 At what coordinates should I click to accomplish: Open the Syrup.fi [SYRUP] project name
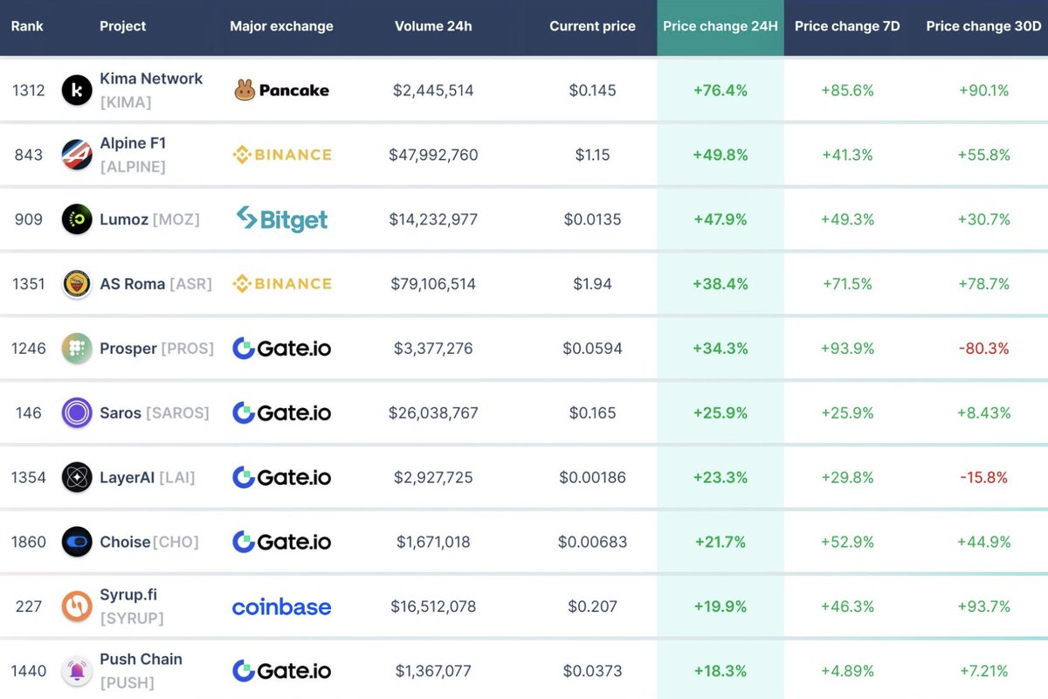(x=132, y=606)
